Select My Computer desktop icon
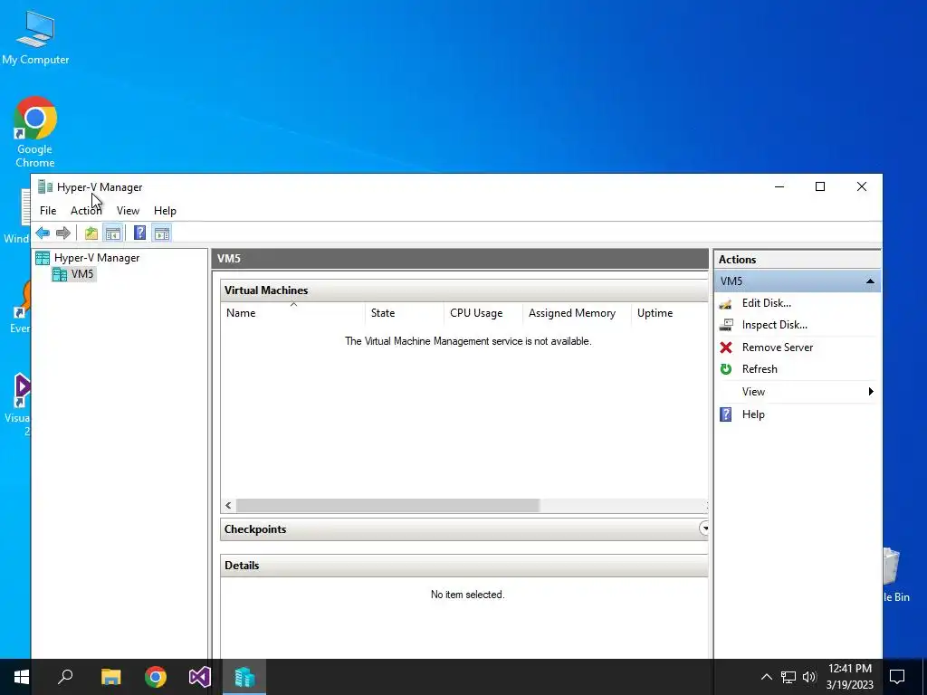The image size is (927, 695). pos(35,37)
